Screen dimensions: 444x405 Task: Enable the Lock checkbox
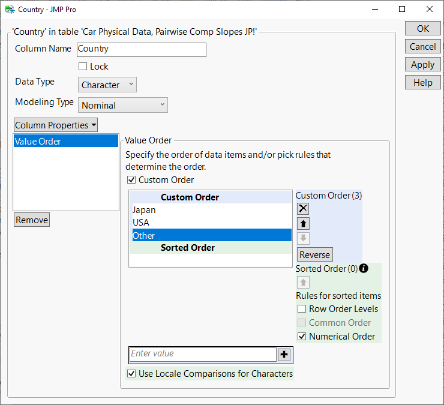tap(83, 67)
